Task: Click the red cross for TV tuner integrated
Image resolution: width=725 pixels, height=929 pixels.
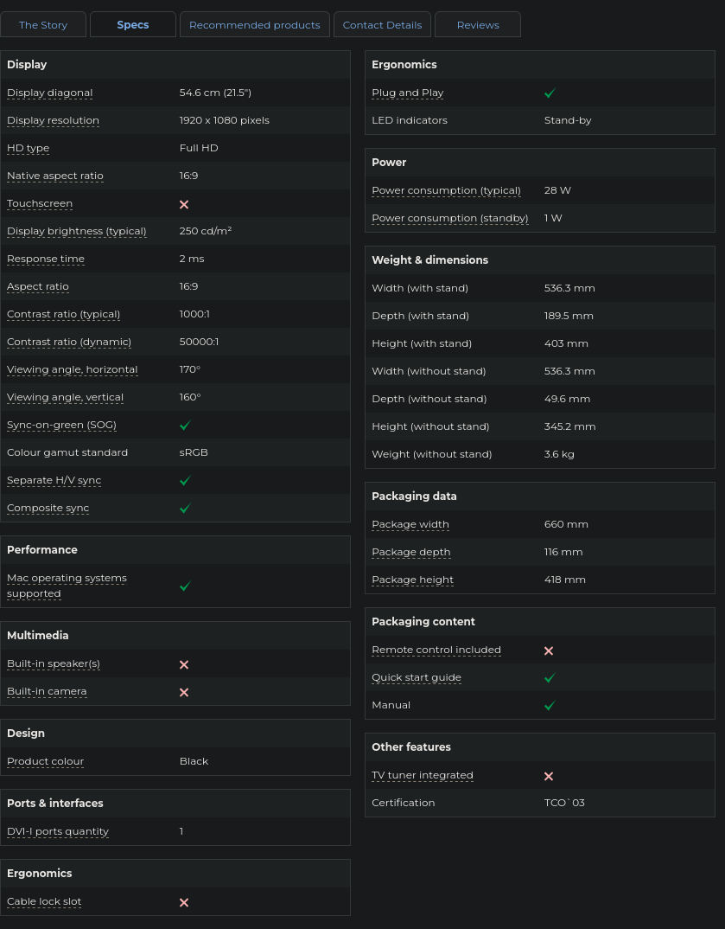Action: pyautogui.click(x=549, y=776)
